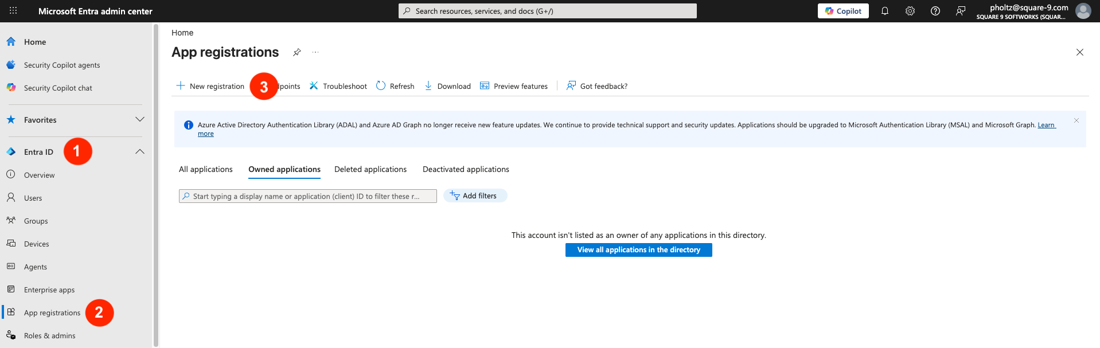Click the application filter search box
The image size is (1100, 348).
[308, 196]
